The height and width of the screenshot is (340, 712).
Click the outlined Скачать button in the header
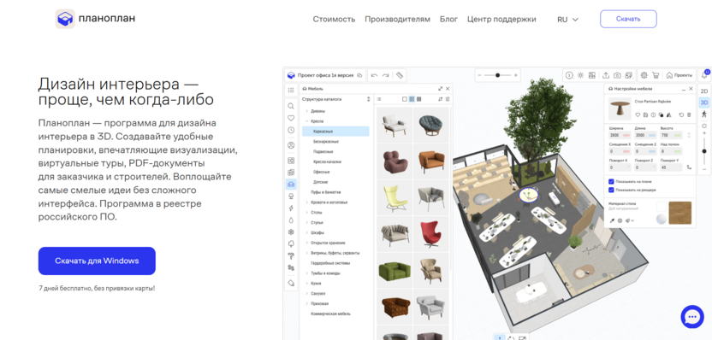pyautogui.click(x=628, y=19)
